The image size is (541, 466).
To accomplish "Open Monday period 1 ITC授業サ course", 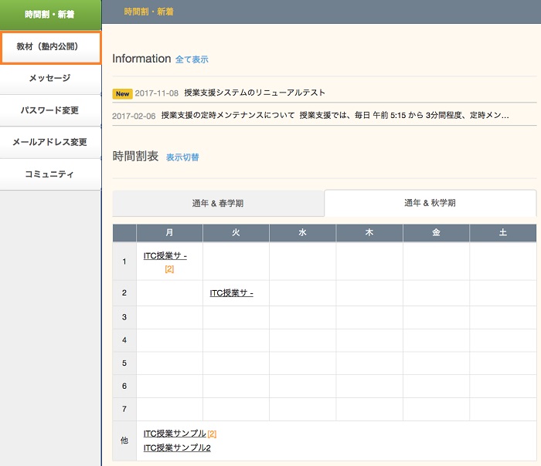I will [165, 256].
